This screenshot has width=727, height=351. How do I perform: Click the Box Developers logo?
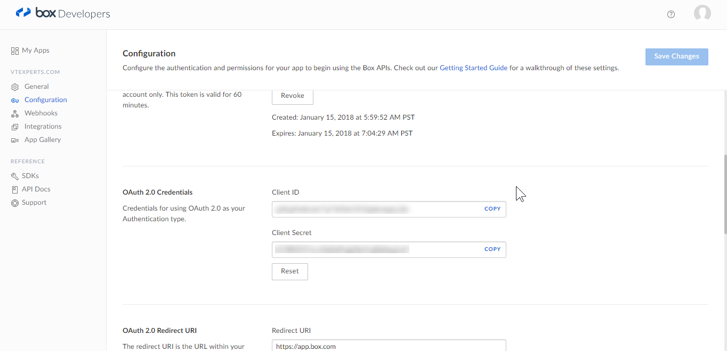click(63, 13)
